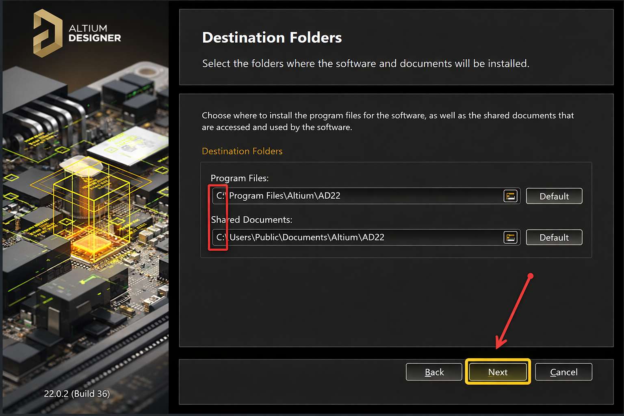Screen dimensions: 624x416
Task: Cancel the Altium Designer setup
Action: (563, 372)
